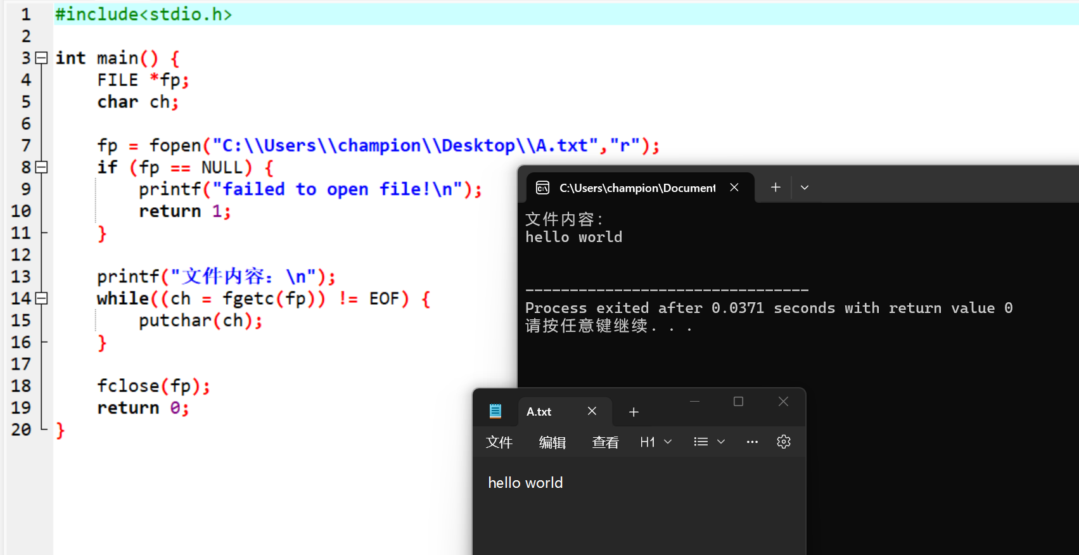Open the terminal tab dropdown chevron
Screen dimensions: 1079x555
(x=805, y=188)
